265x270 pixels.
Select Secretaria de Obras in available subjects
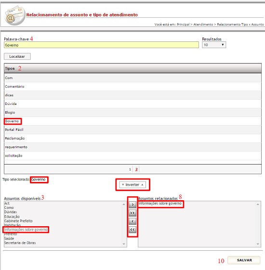click(20, 243)
